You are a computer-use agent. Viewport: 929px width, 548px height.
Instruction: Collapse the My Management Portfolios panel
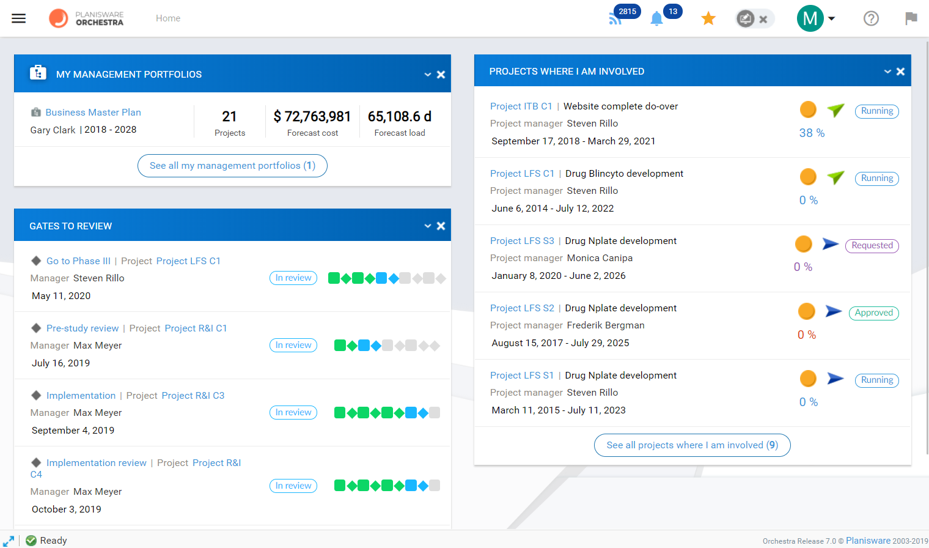pos(428,74)
